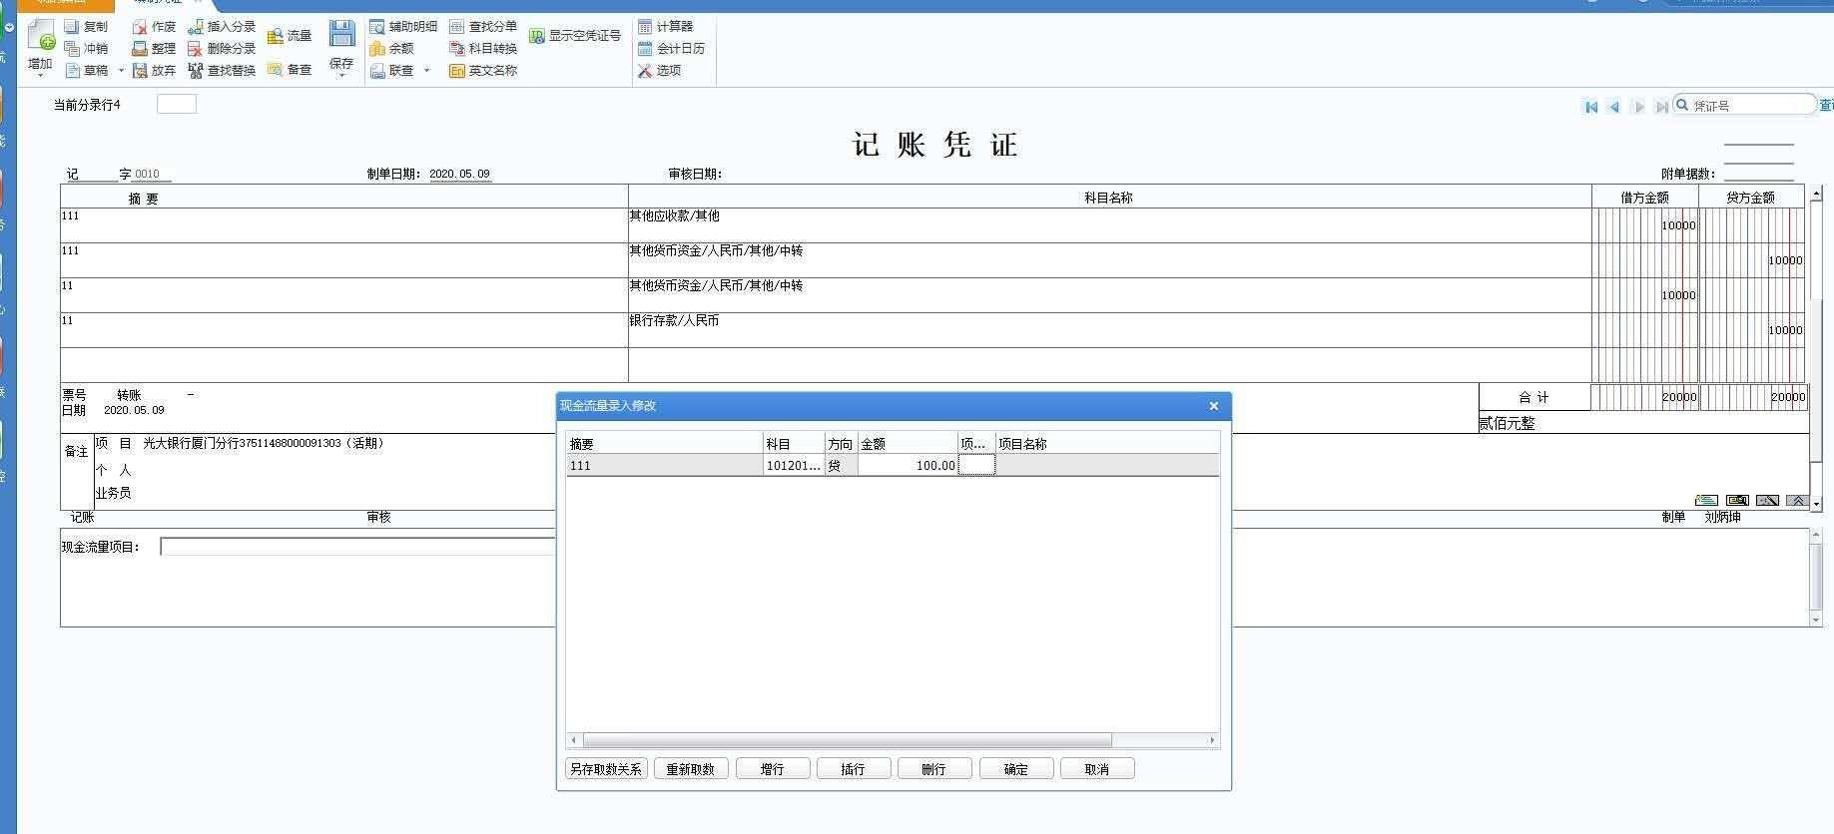The image size is (1834, 834).
Task: Go to the previous voucher arrow
Action: [x=1614, y=107]
